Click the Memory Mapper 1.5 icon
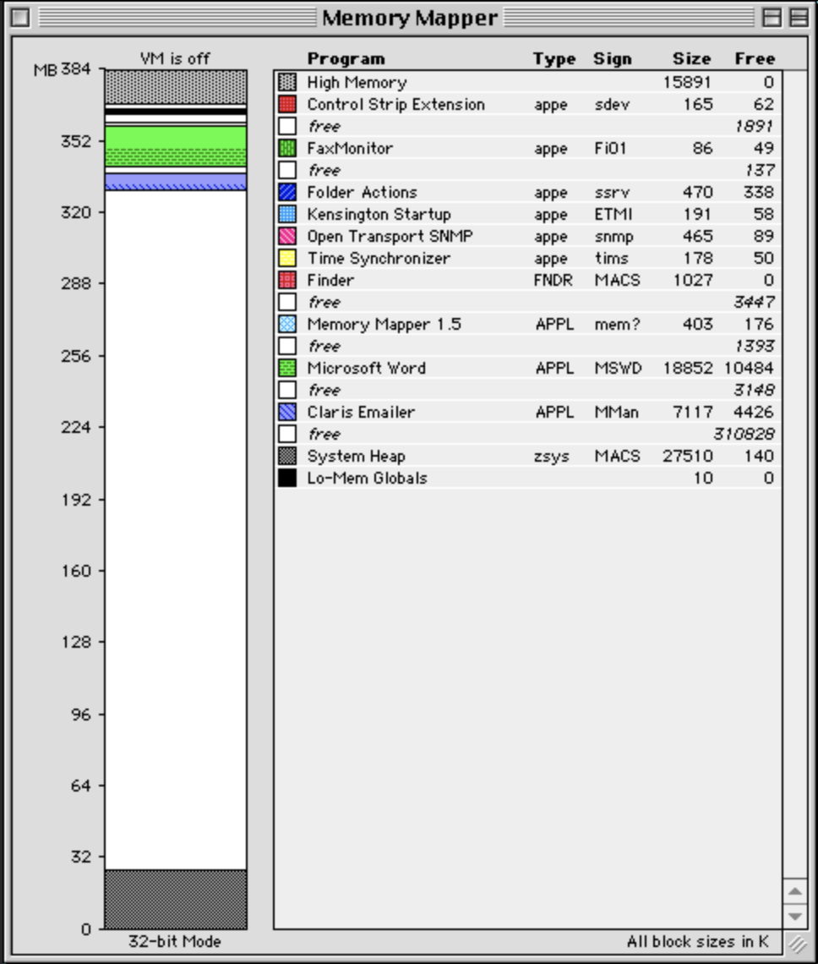 tap(287, 325)
